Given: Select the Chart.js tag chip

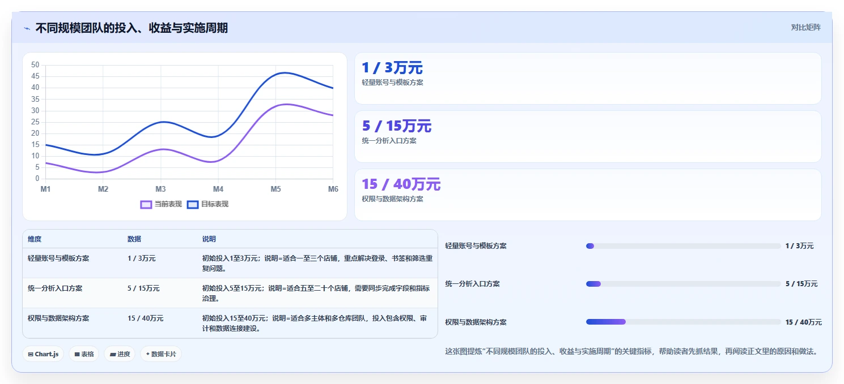Looking at the screenshot, I should 44,354.
